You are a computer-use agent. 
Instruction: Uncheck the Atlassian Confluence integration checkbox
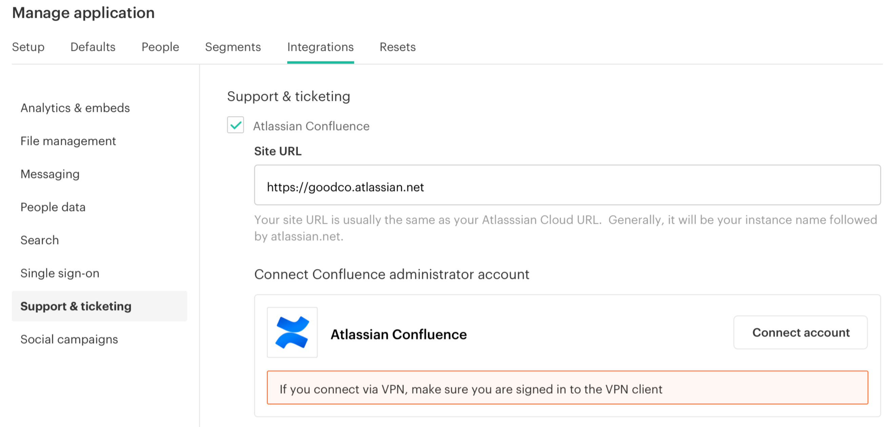pos(236,126)
